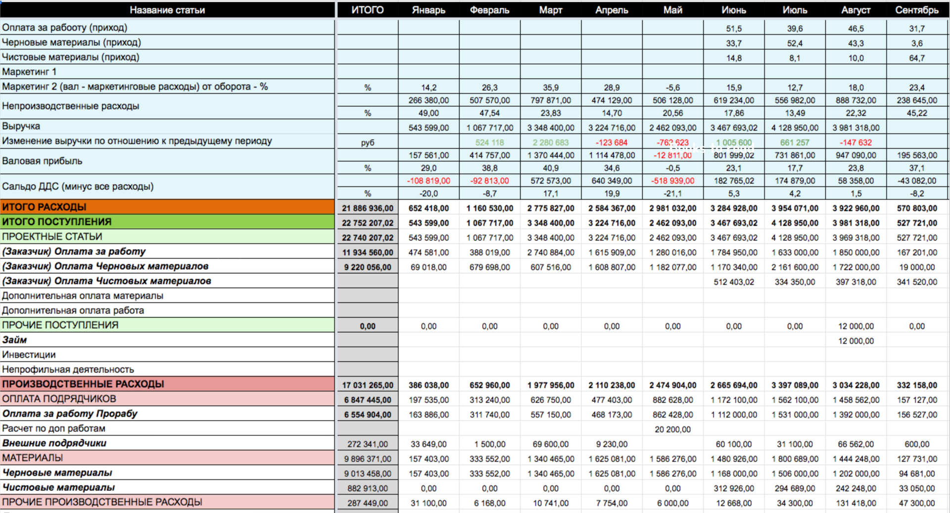Screen dimensions: 950x513
Task: Select the Сентябрь column header
Action: pyautogui.click(x=917, y=10)
